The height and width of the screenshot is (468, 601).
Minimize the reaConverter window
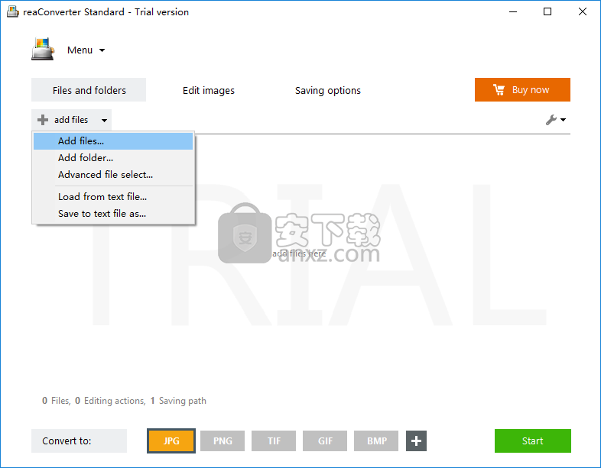[513, 12]
